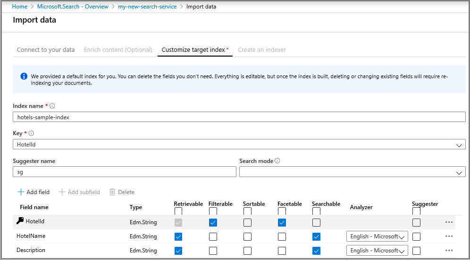
Task: Open the HotelId row ellipsis menu
Action: coord(449,222)
